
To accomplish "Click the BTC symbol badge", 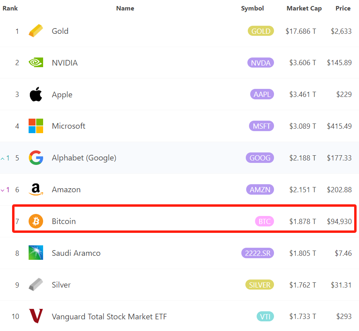I will click(264, 221).
